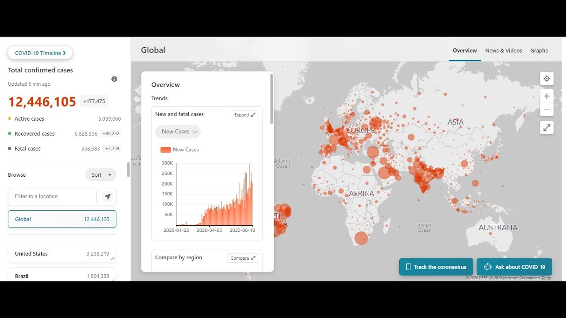Open the Terms link on map
Screen dimensions: 566x318
pyautogui.click(x=547, y=278)
